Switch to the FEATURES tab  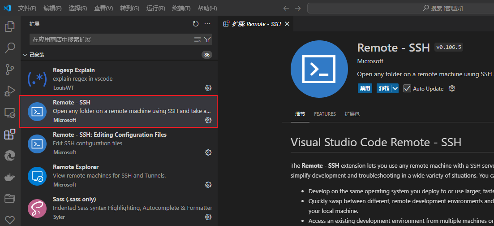coord(325,114)
